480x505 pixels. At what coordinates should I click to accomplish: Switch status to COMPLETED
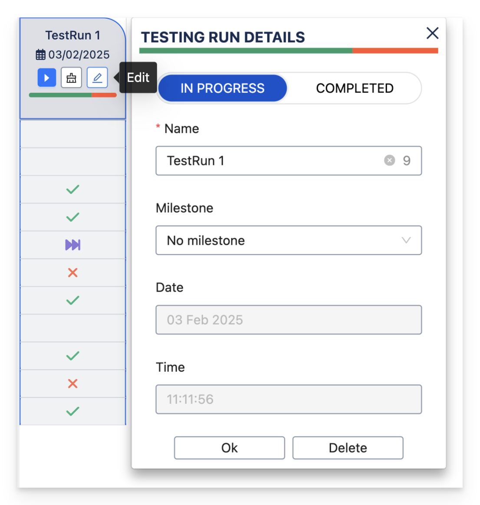(355, 89)
